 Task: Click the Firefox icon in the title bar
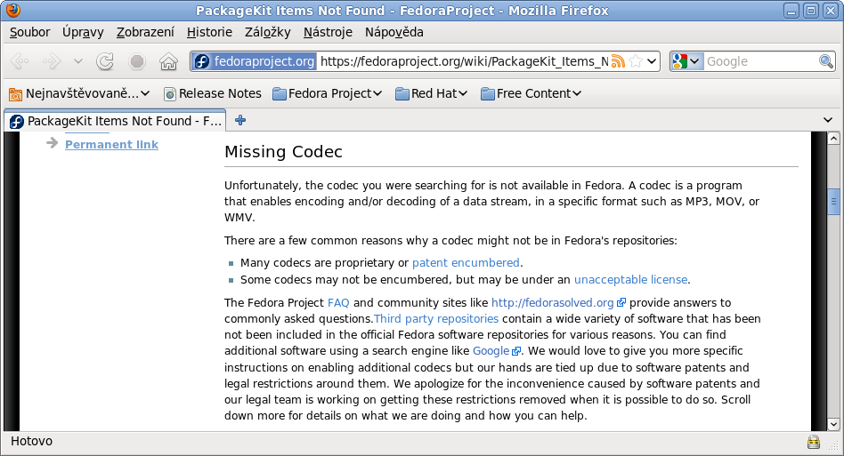[13, 10]
